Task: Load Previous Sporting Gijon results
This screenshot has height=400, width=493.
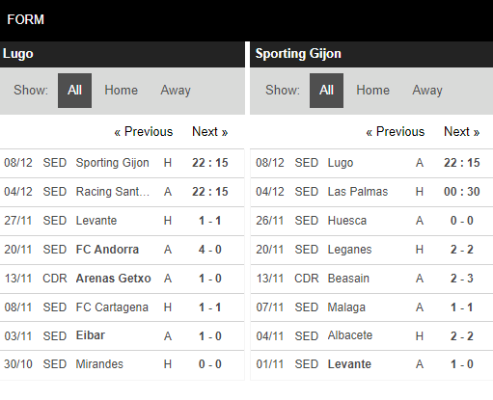Action: (396, 132)
